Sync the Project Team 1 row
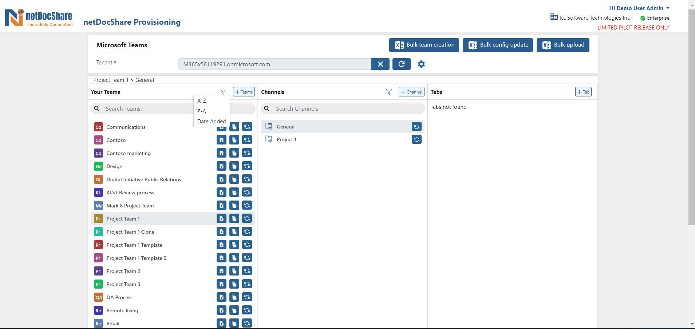 coord(247,218)
